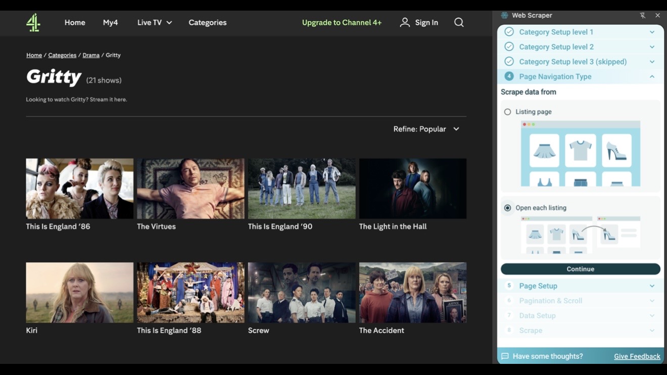Viewport: 667px width, 375px height.
Task: Collapse the Page Navigation Type section
Action: click(652, 76)
